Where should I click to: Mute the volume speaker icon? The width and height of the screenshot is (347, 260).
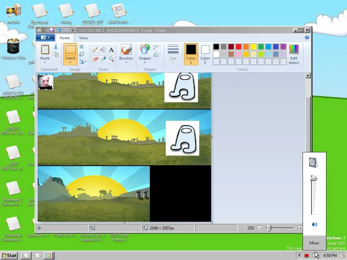[x=314, y=225]
